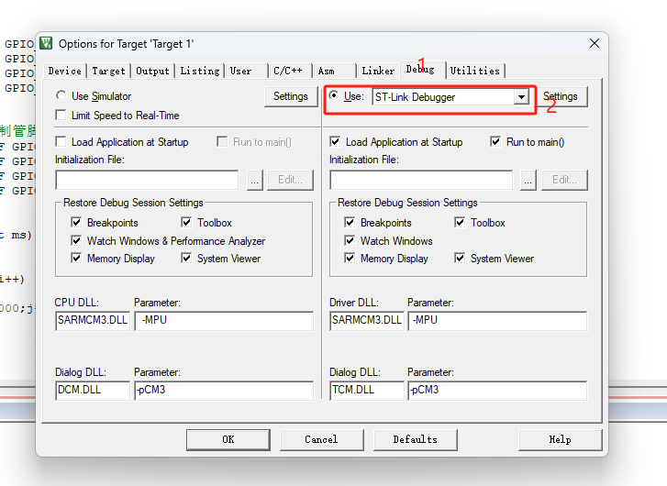Click the Keil uVision icon in title bar
Image resolution: width=667 pixels, height=486 pixels.
pyautogui.click(x=47, y=43)
